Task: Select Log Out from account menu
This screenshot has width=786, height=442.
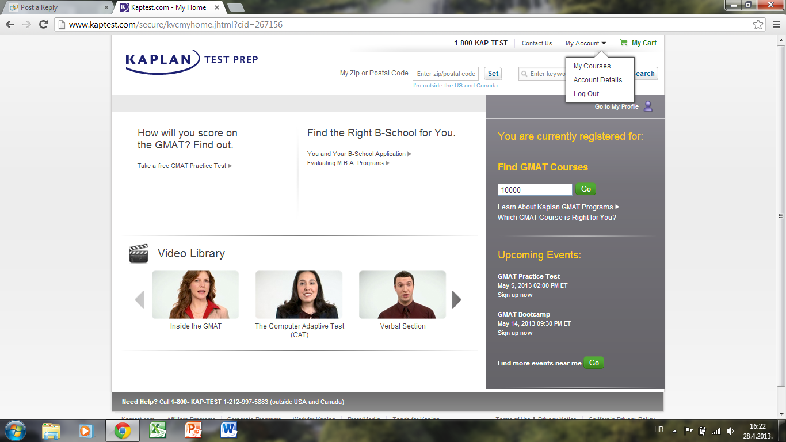Action: coord(586,94)
